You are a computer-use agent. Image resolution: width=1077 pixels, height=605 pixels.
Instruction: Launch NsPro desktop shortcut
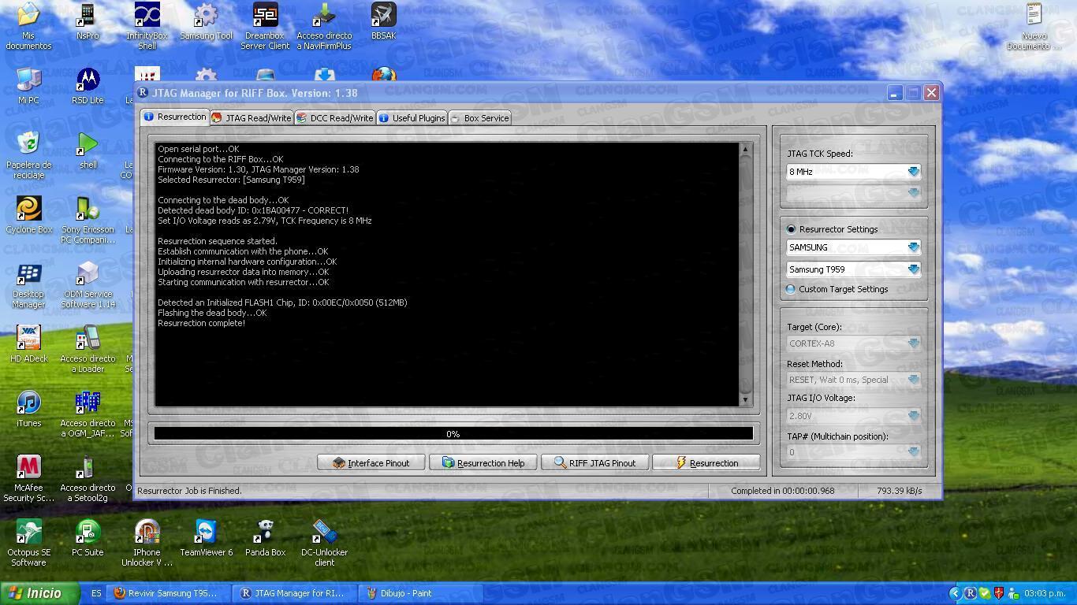coord(88,21)
